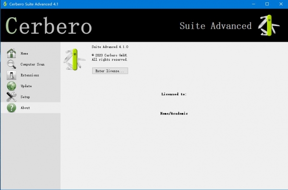Click the Extensions switch icon
Viewport: 288px width, 190px height.
point(12,75)
